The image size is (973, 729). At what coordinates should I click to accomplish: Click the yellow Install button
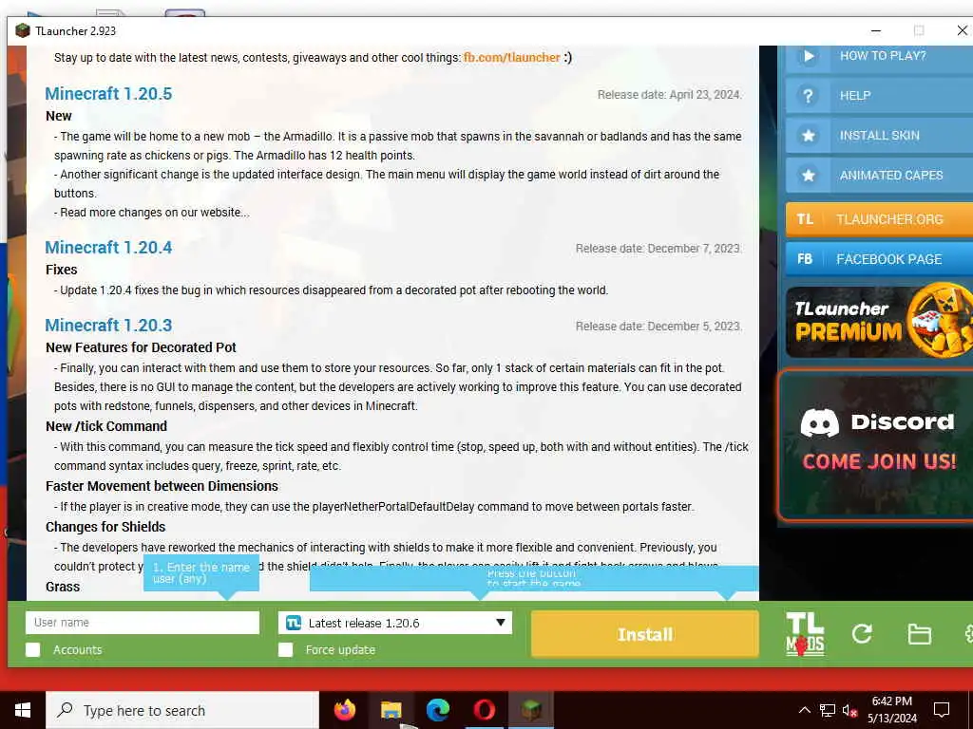point(645,634)
